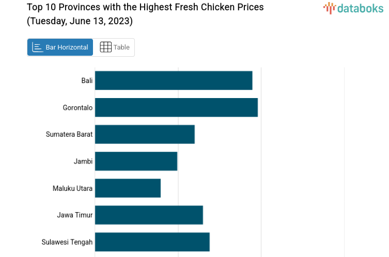Click the databoks logo icon

coord(329,8)
